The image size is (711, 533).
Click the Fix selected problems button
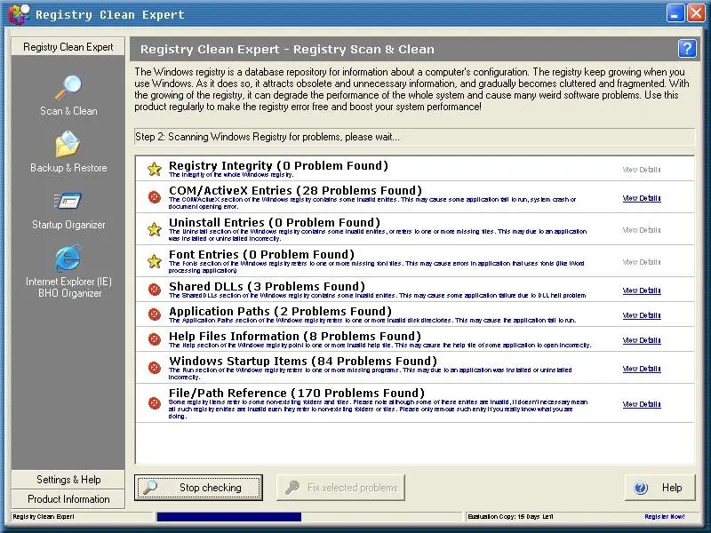point(340,488)
